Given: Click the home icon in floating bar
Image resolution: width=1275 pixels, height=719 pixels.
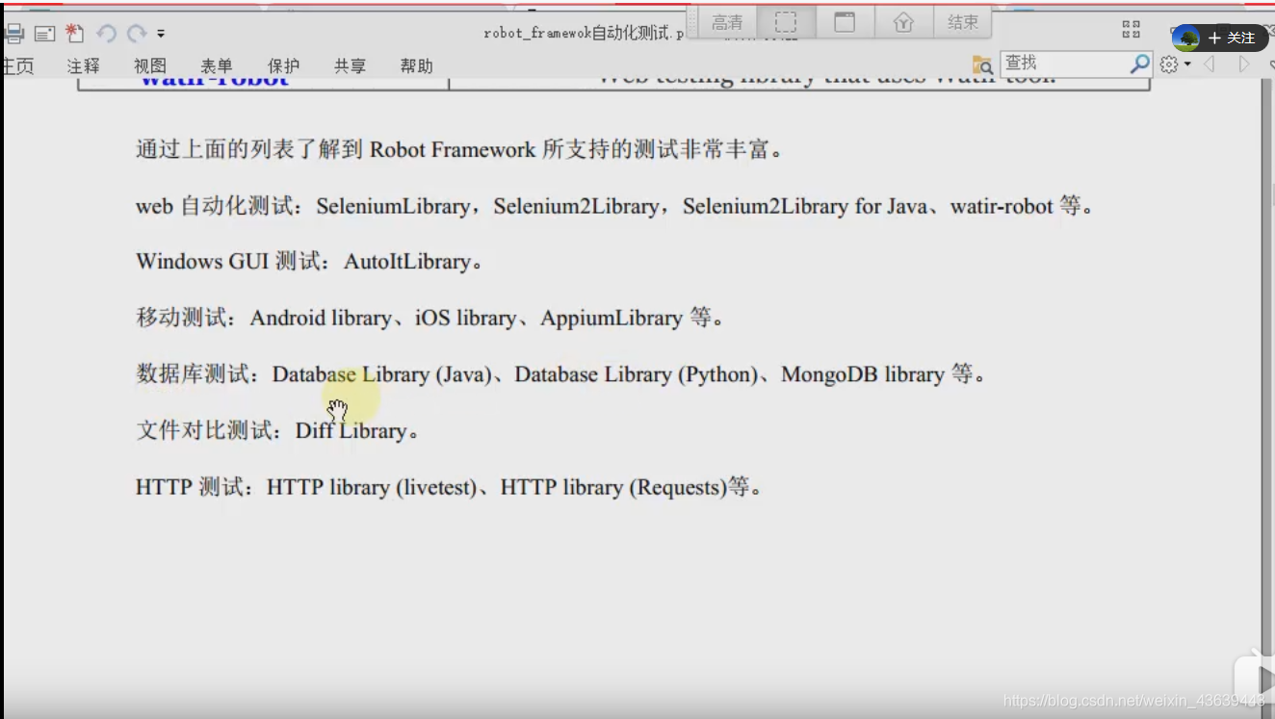Looking at the screenshot, I should point(903,22).
